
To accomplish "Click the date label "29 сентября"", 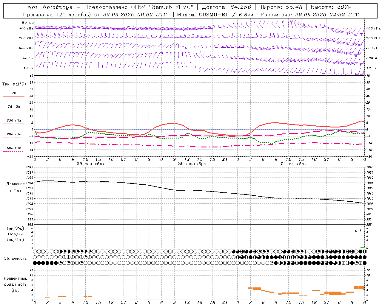I will 90,164.
